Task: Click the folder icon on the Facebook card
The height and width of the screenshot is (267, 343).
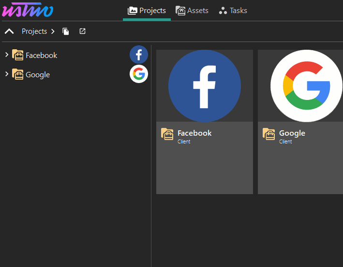Action: tap(167, 134)
